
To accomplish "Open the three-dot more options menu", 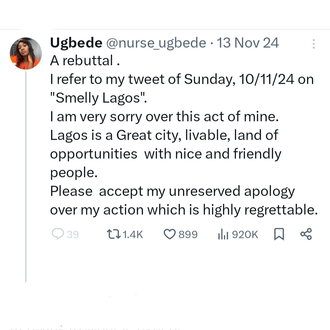I will tap(313, 44).
